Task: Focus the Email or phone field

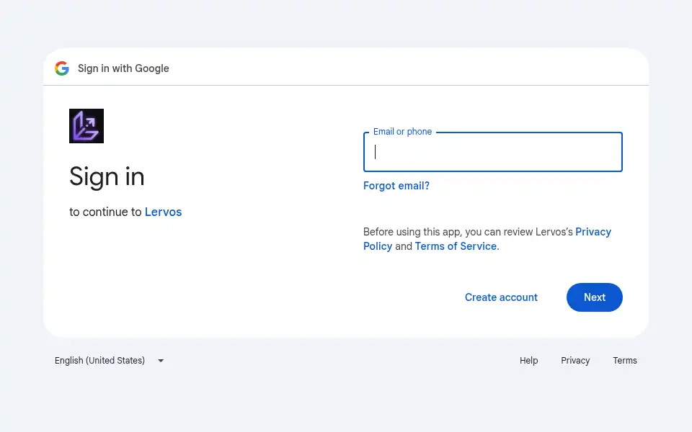Action: pyautogui.click(x=492, y=152)
